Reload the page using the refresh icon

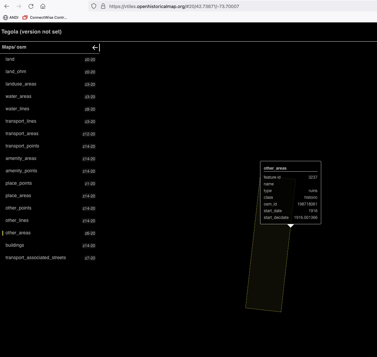[31, 6]
